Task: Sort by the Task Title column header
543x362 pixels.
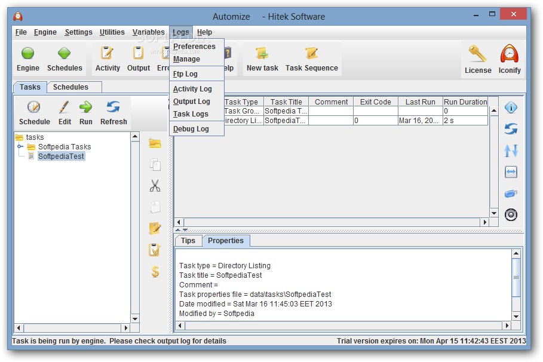Action: [x=286, y=102]
